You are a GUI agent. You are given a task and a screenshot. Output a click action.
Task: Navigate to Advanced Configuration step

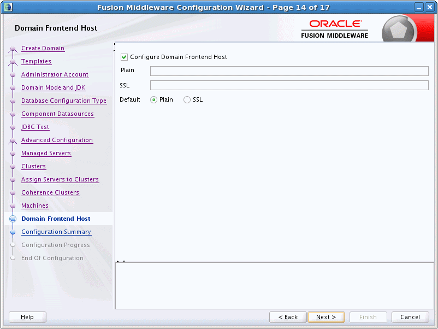click(x=57, y=140)
